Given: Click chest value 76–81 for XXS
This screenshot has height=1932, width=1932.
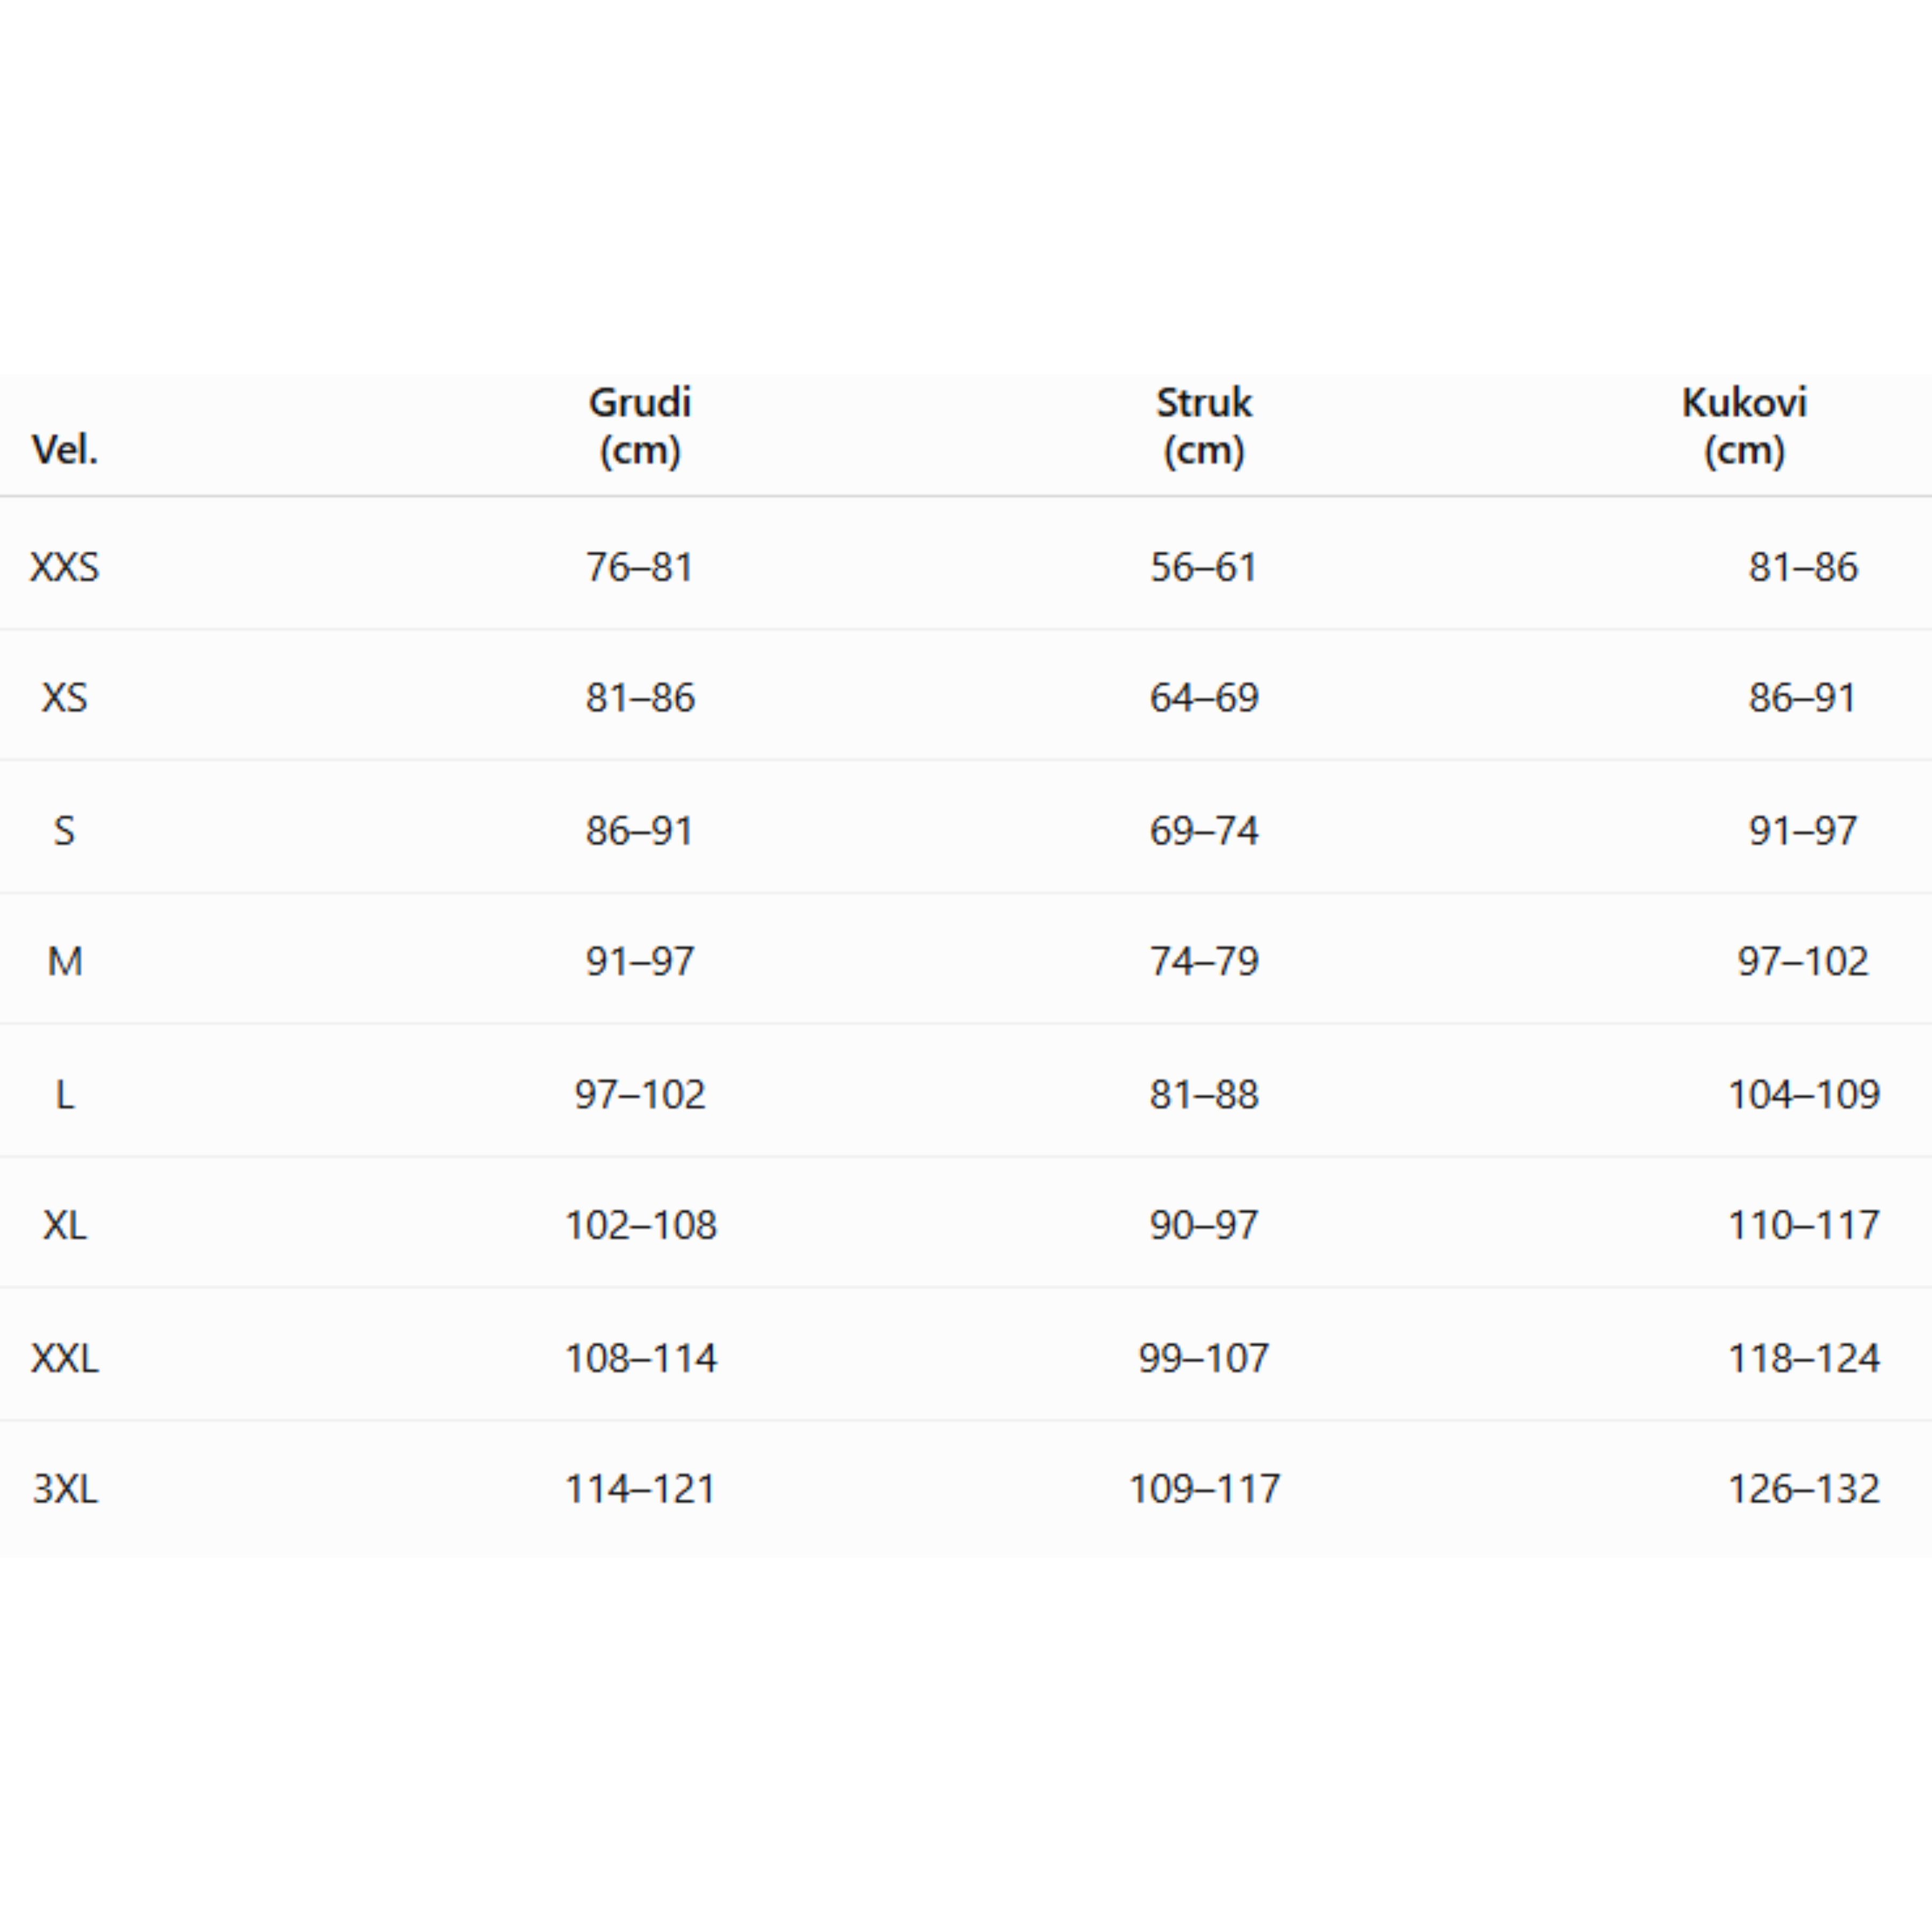Looking at the screenshot, I should [x=640, y=567].
